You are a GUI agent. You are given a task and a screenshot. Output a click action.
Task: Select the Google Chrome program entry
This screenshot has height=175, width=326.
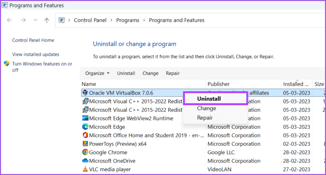(x=108, y=153)
